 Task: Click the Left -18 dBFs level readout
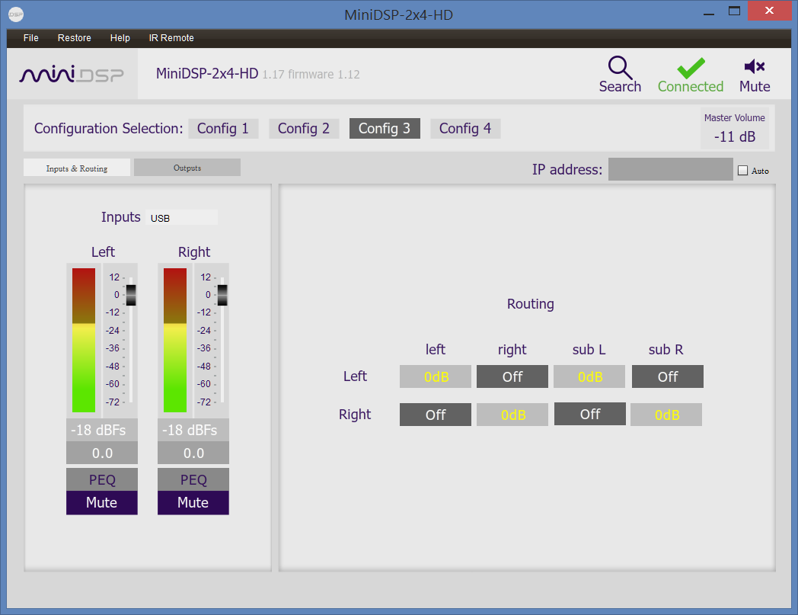click(102, 430)
